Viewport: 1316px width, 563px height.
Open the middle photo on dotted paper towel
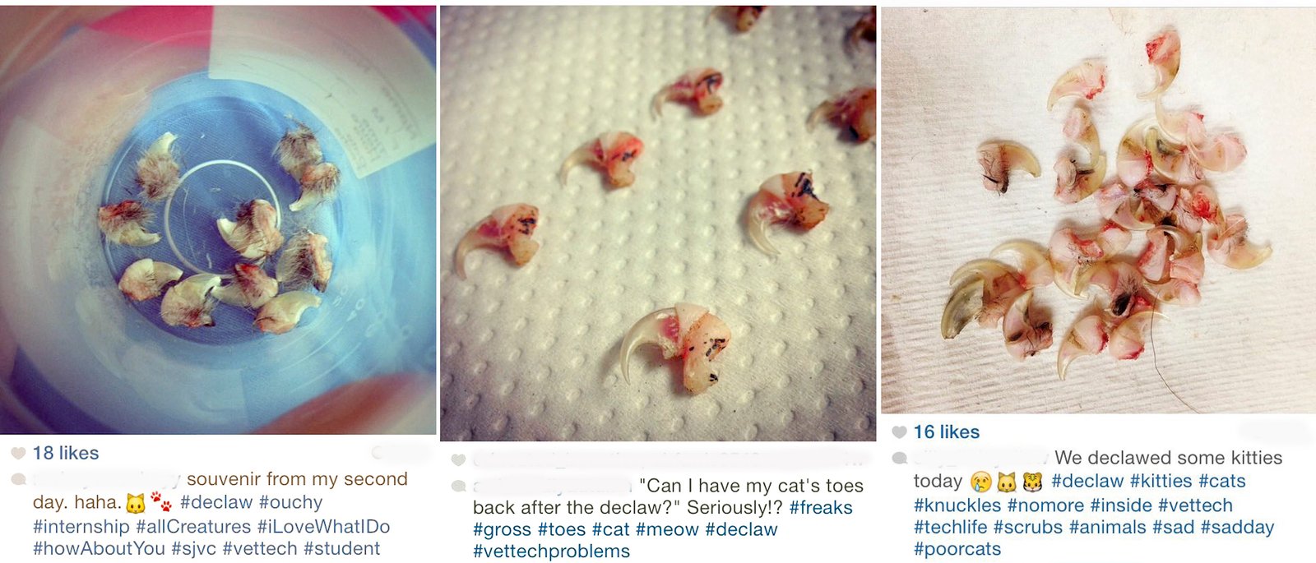pyautogui.click(x=658, y=224)
